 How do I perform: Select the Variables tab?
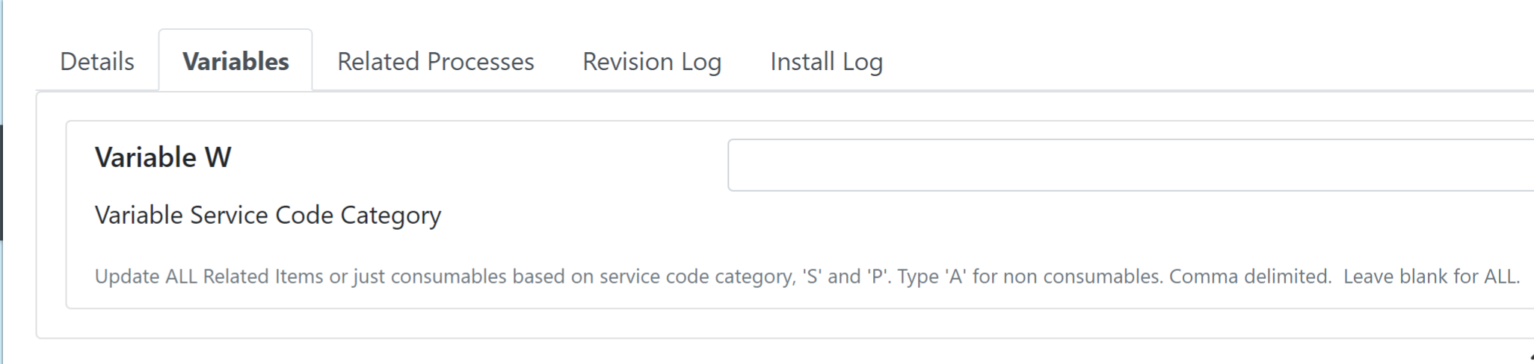[235, 61]
